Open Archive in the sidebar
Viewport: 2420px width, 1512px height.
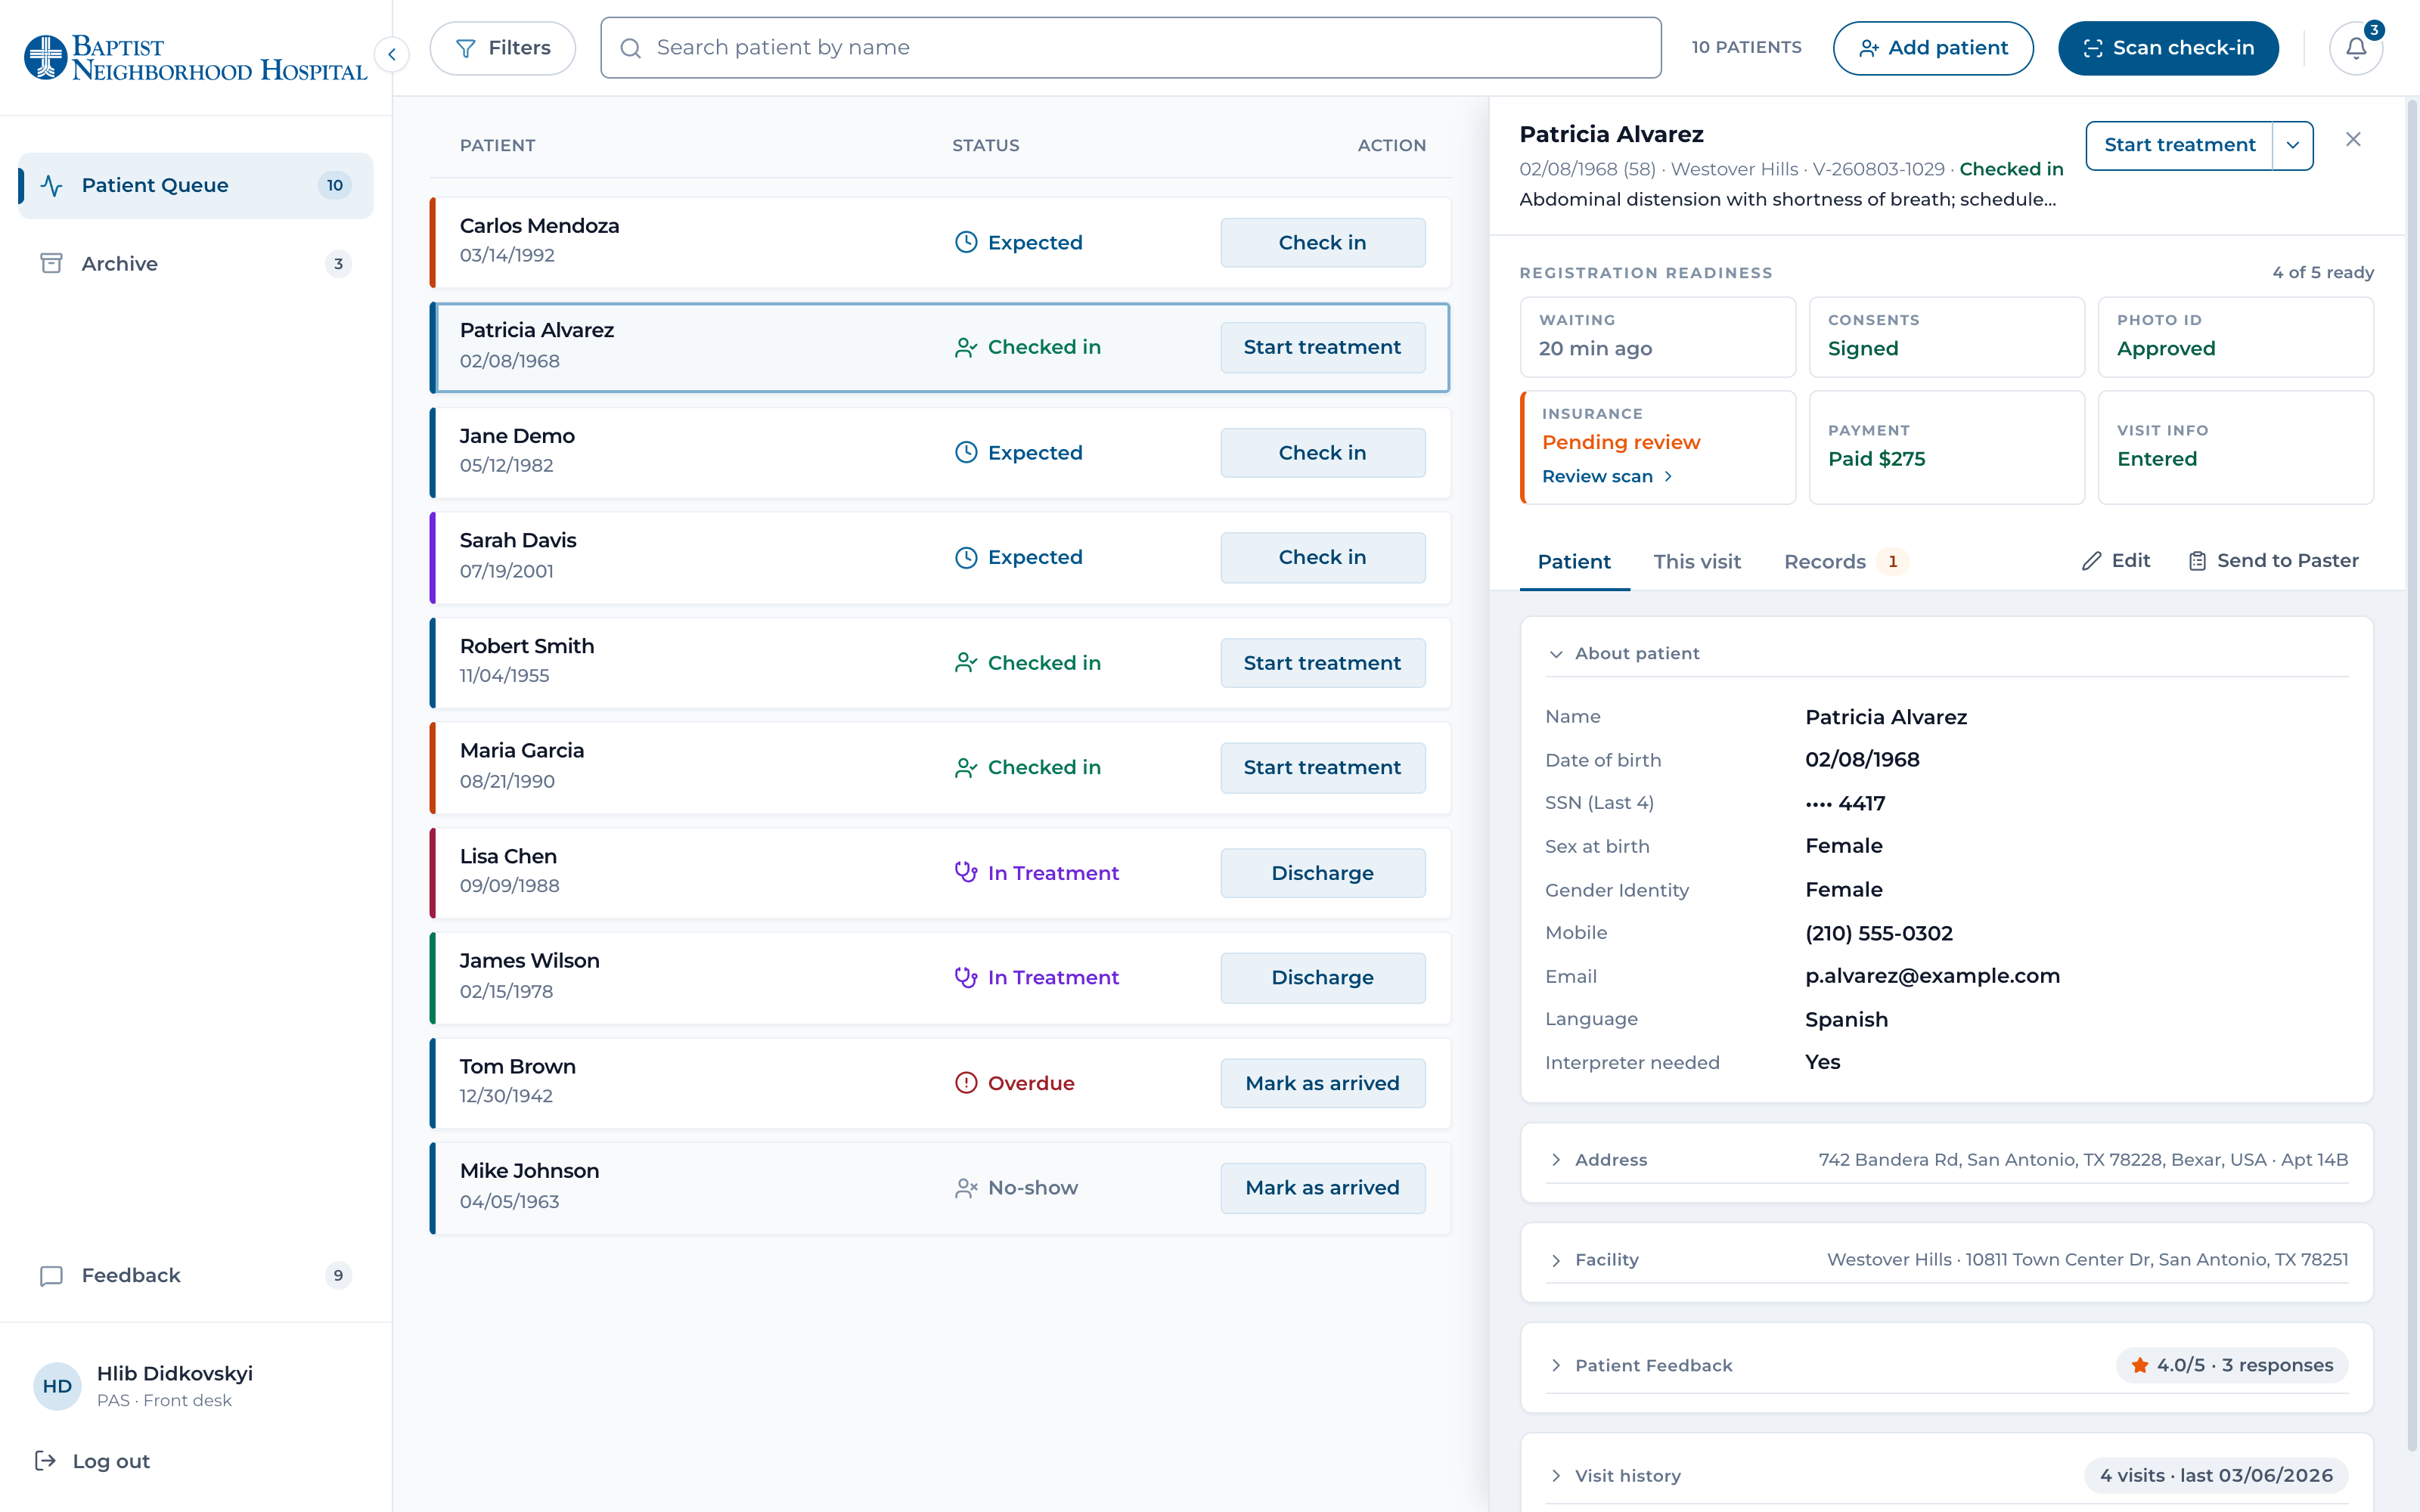[x=195, y=264]
